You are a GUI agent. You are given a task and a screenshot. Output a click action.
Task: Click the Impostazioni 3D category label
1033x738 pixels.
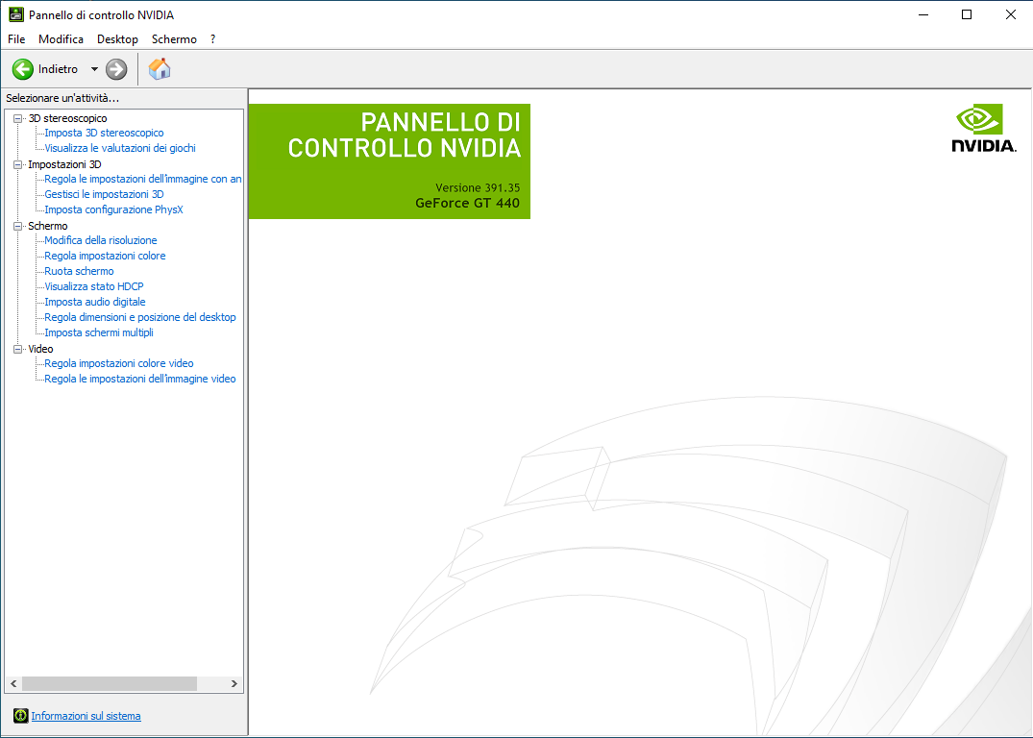pos(64,164)
